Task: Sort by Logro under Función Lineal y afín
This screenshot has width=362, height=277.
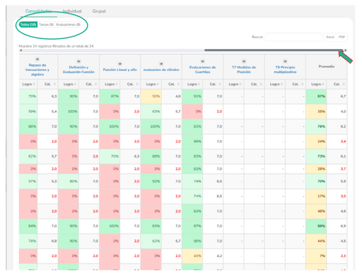Action: point(110,84)
